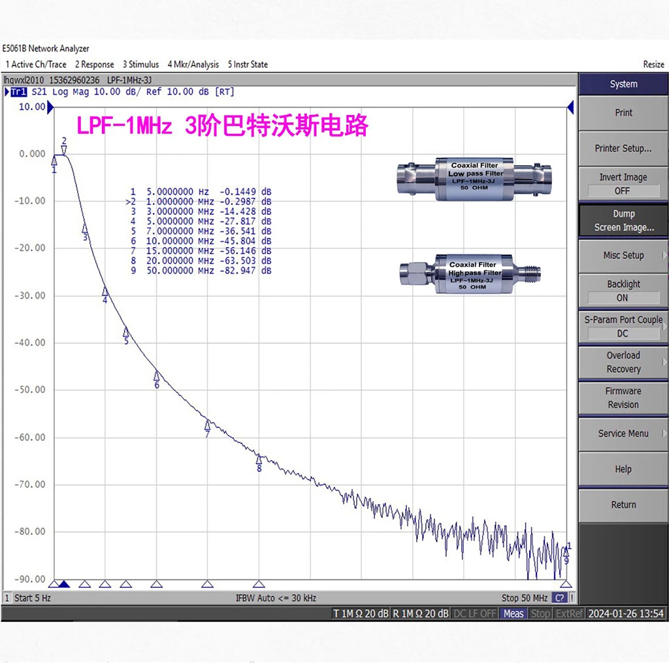Select active marker 2 at curve peak
The width and height of the screenshot is (669, 669).
click(64, 150)
